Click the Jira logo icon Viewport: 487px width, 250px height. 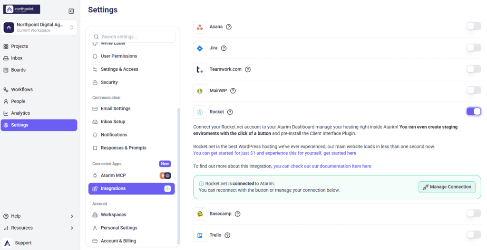pos(200,48)
